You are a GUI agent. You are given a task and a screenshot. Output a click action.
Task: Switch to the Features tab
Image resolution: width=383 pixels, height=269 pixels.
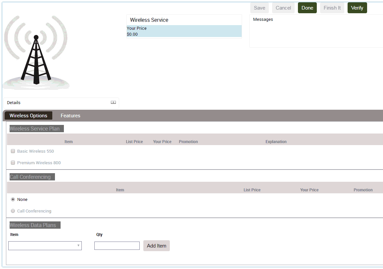coord(70,115)
